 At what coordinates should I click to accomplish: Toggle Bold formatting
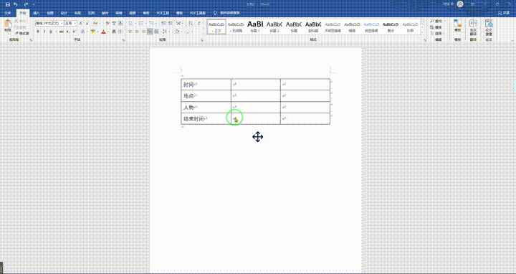(x=38, y=32)
